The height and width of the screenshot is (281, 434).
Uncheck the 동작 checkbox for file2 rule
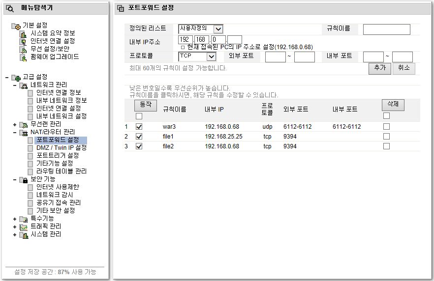(x=139, y=146)
